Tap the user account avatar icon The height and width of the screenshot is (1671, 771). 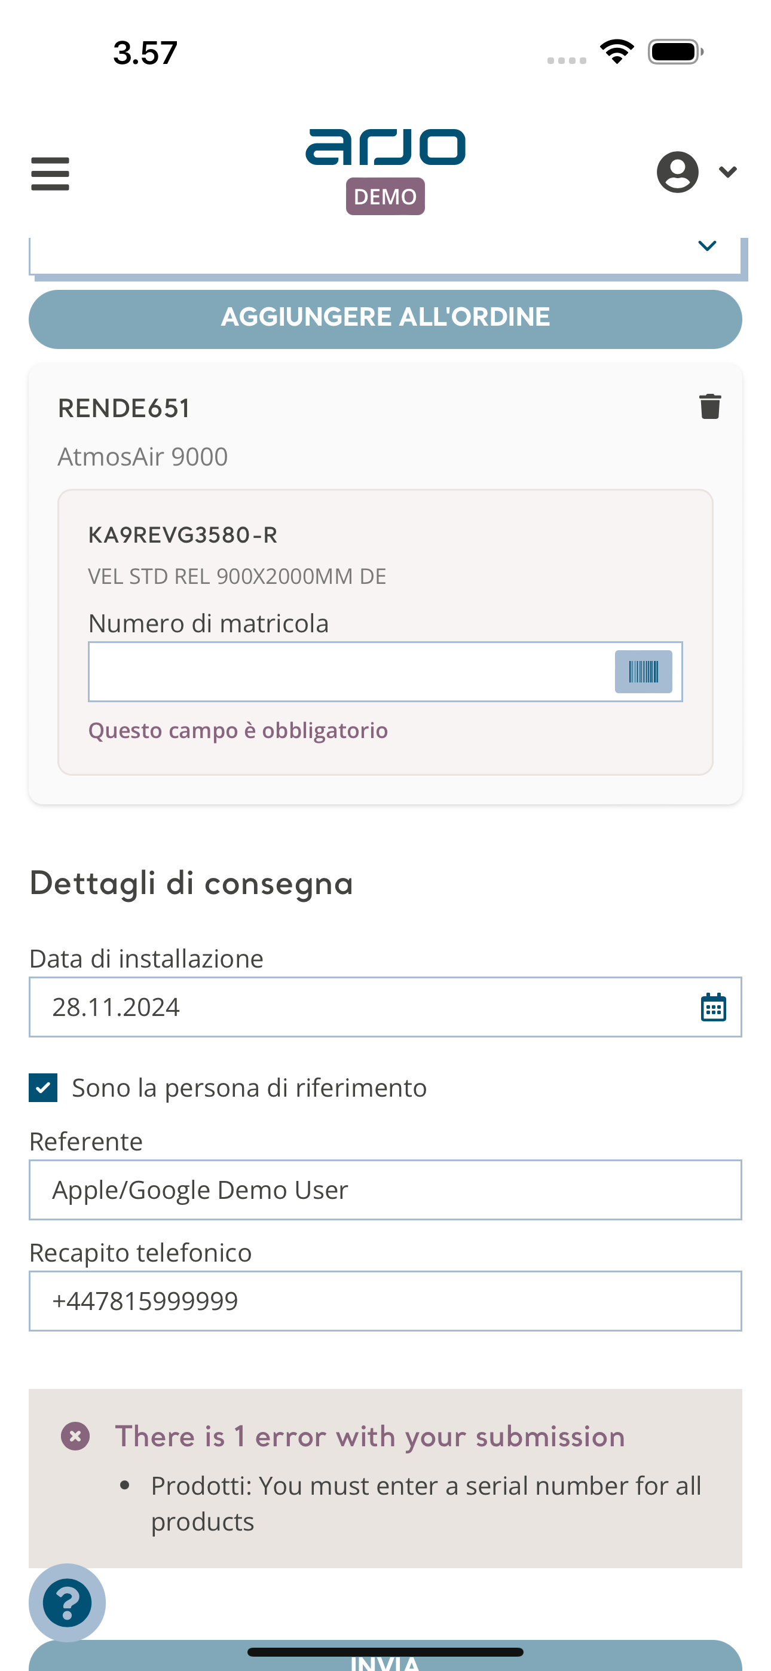click(678, 172)
